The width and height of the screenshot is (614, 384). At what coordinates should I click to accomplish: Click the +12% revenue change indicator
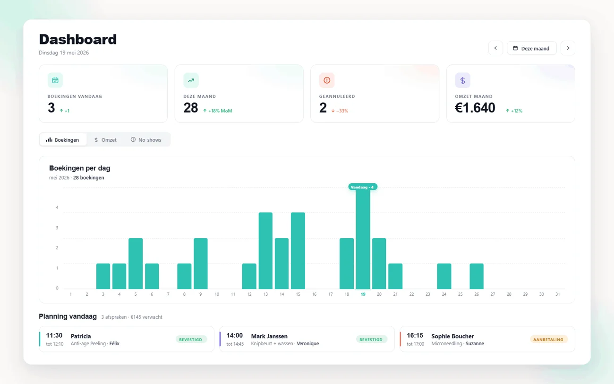[514, 111]
